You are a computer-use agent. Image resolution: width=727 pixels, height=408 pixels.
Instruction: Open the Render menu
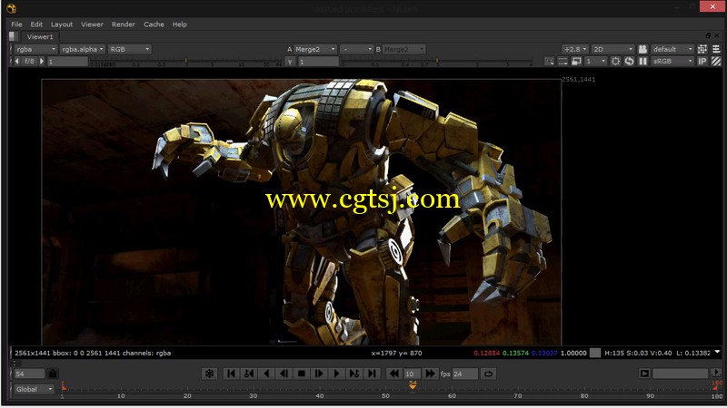[123, 24]
